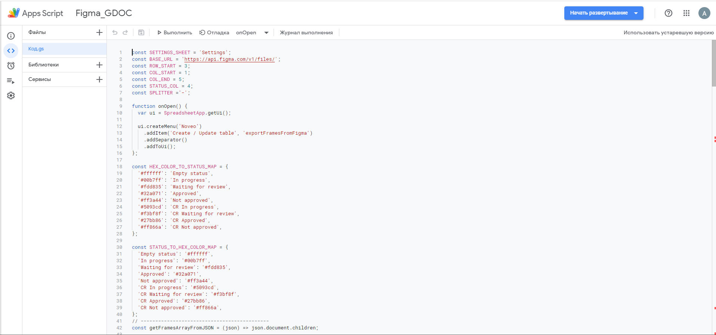The height and width of the screenshot is (335, 716).
Task: Open the Google apps grid icon
Action: click(x=686, y=13)
